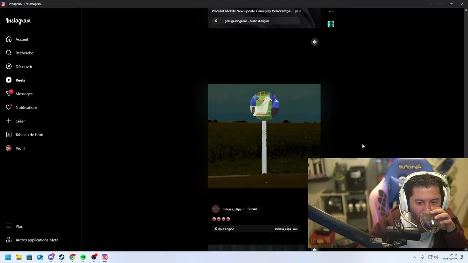Open Discord from taskbar
Image resolution: width=468 pixels, height=263 pixels.
tap(51, 257)
